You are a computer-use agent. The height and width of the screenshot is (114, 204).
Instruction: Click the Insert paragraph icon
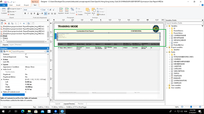click(x=67, y=10)
